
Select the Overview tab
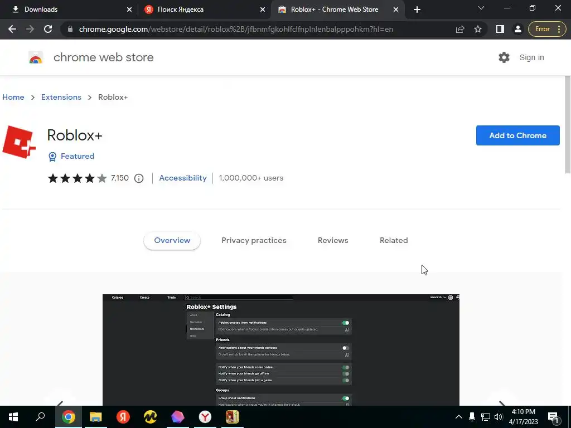tap(172, 241)
